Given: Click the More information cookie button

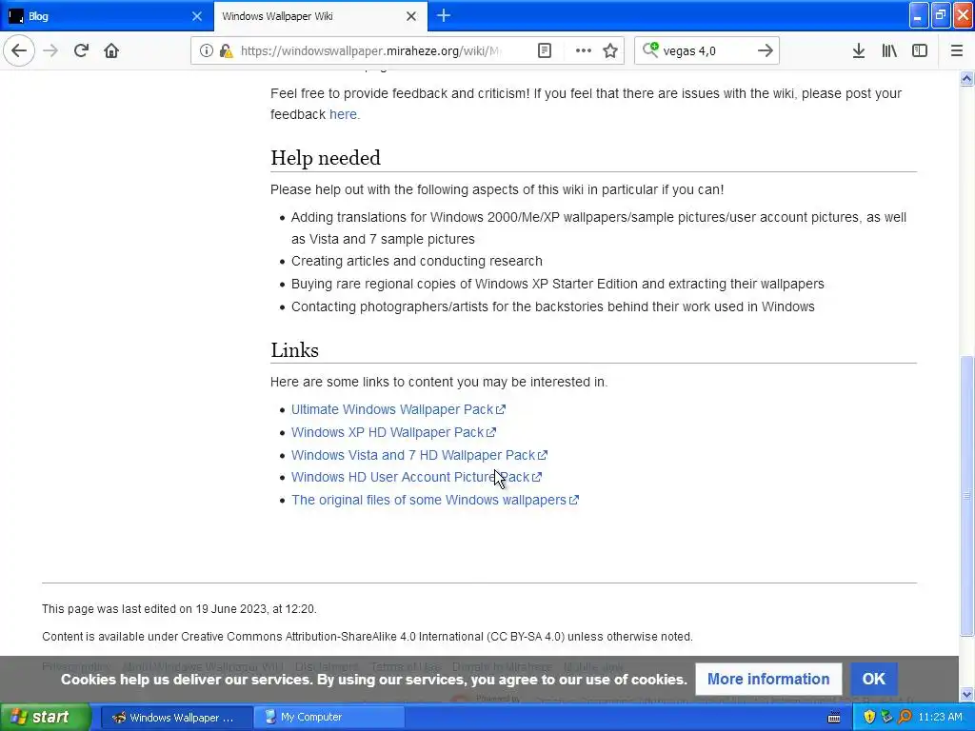Looking at the screenshot, I should pos(768,679).
